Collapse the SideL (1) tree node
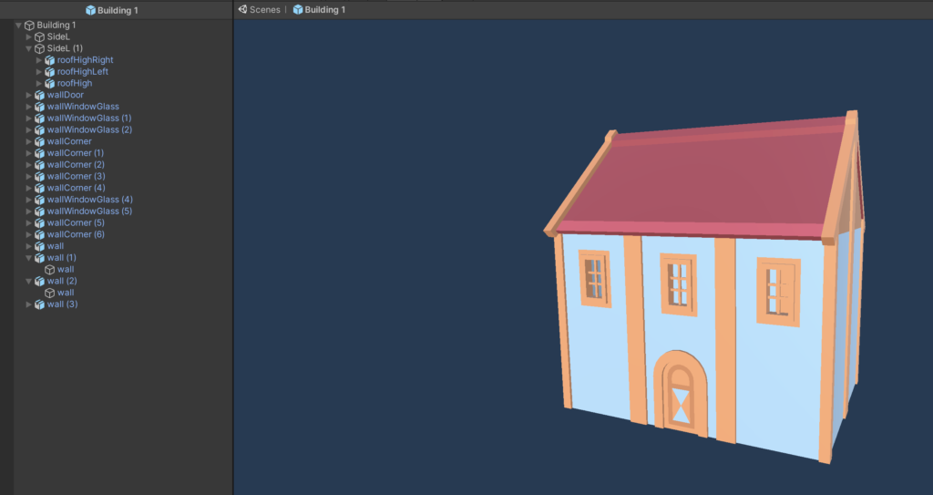Viewport: 933px width, 495px height. (x=28, y=48)
